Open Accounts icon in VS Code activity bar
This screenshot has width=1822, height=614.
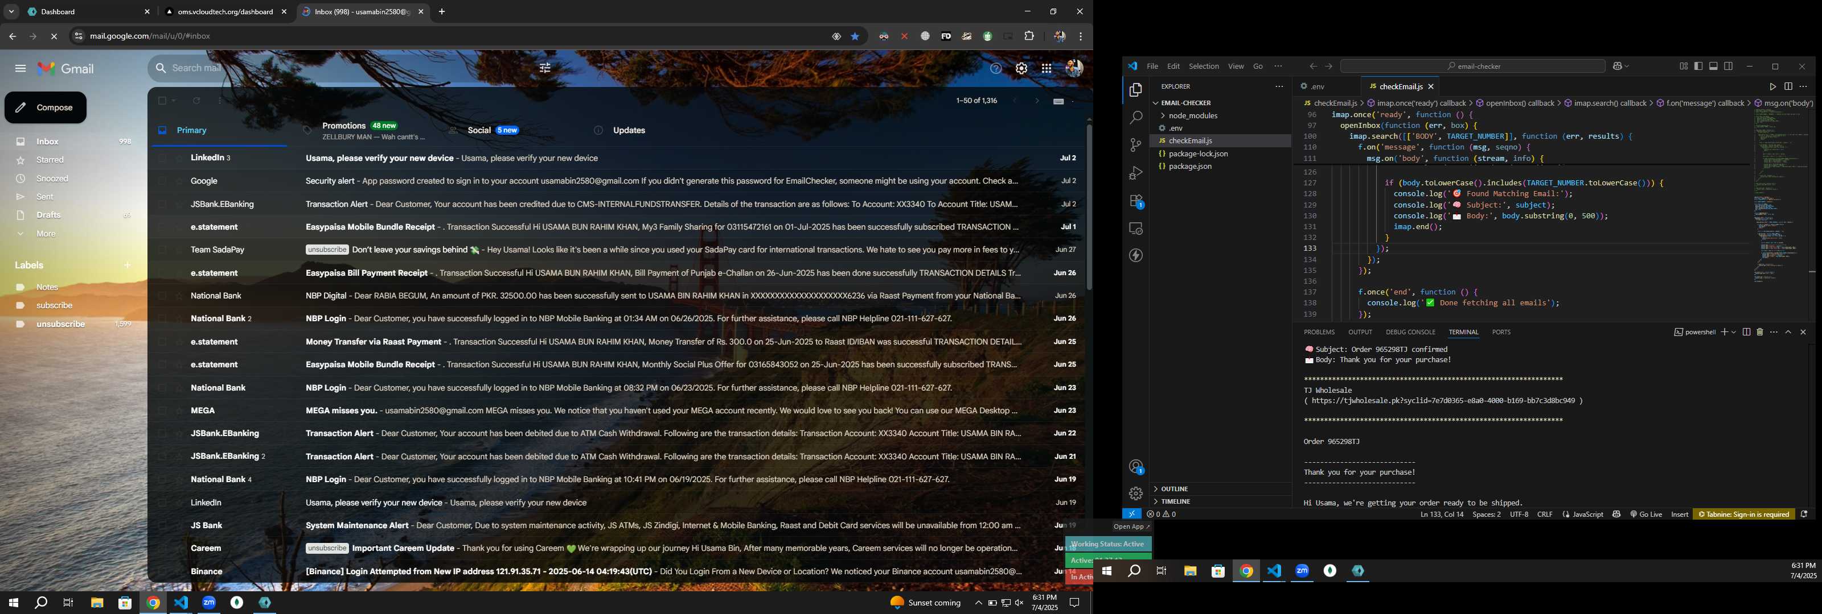pyautogui.click(x=1136, y=467)
